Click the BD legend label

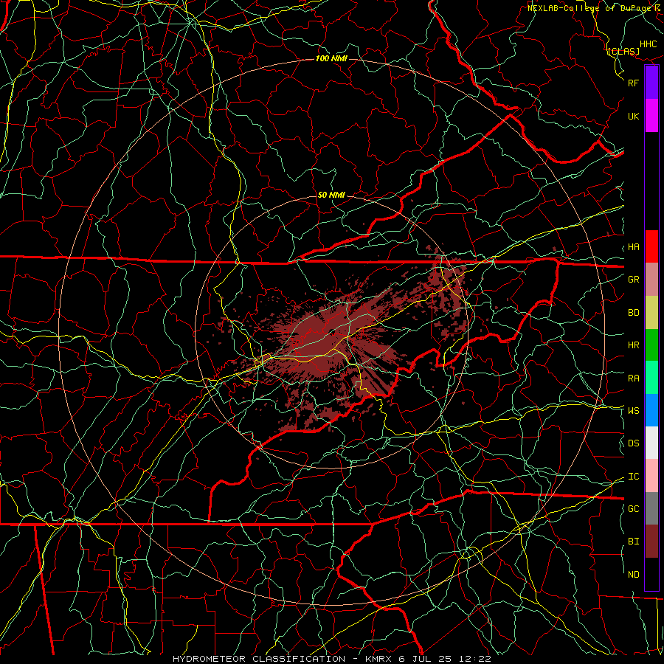point(633,313)
